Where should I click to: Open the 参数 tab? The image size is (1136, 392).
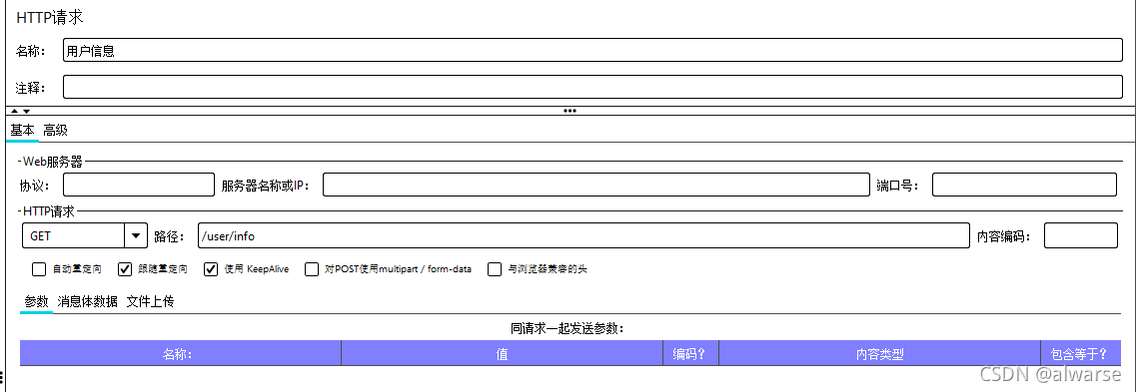[x=36, y=301]
